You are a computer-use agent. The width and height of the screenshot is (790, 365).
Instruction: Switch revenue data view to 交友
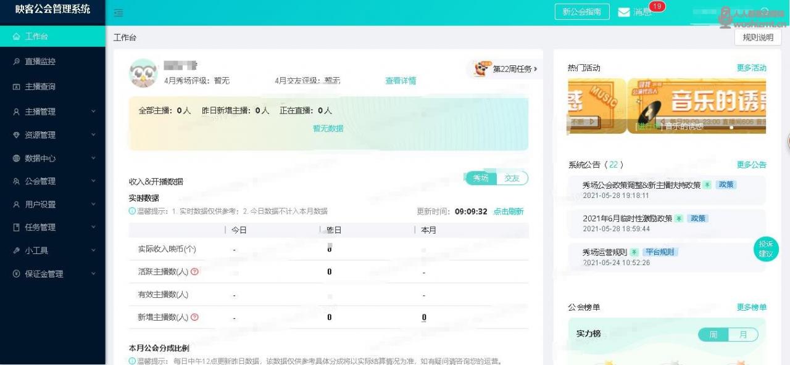click(x=512, y=178)
